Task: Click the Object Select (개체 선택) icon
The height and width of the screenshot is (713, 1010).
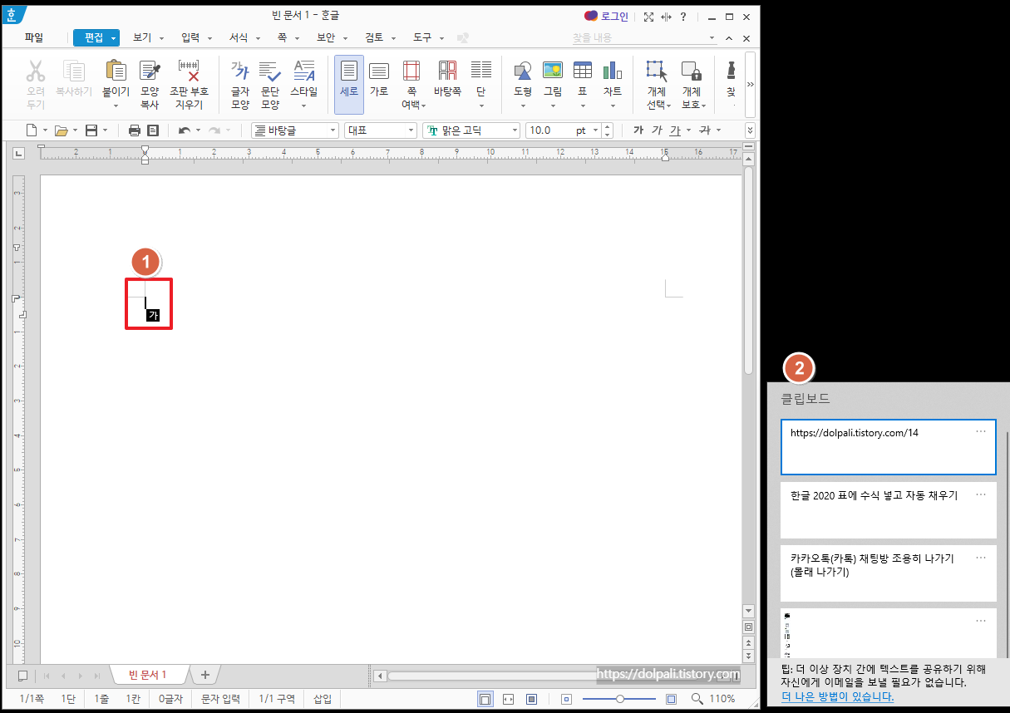Action: 657,71
